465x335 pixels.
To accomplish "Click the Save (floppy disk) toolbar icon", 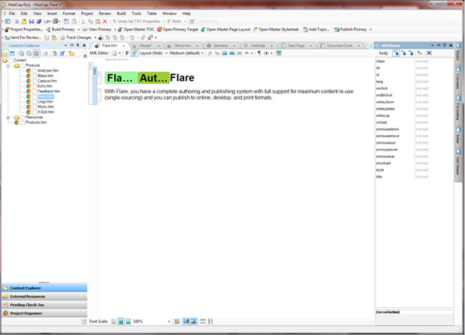I will 31,21.
